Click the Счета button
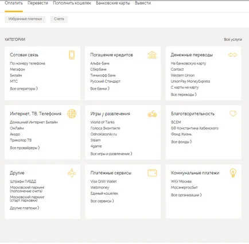This screenshot has width=249, height=244. (x=59, y=19)
